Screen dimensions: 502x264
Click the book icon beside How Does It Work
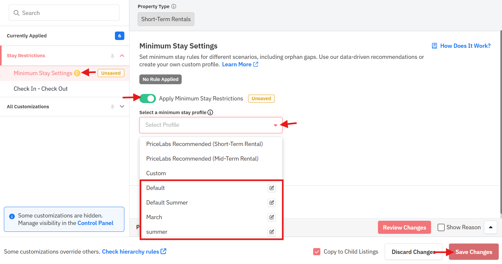(434, 46)
